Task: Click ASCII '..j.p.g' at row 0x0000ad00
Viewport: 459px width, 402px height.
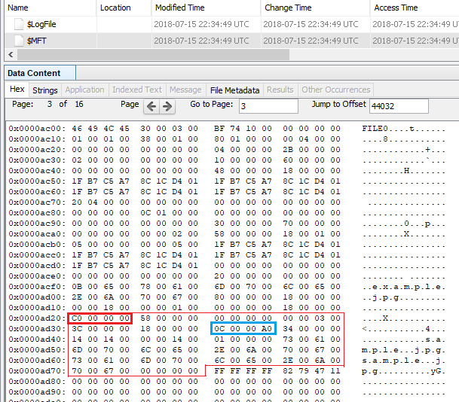Action: (x=380, y=297)
